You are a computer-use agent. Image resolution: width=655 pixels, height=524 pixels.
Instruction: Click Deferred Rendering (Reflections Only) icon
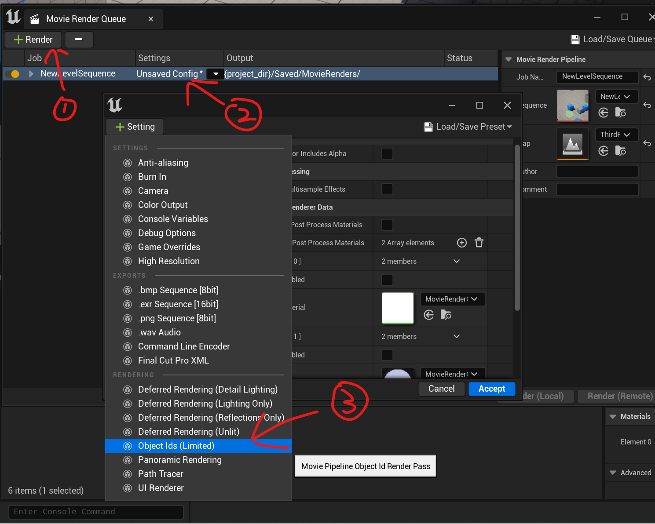click(x=128, y=418)
